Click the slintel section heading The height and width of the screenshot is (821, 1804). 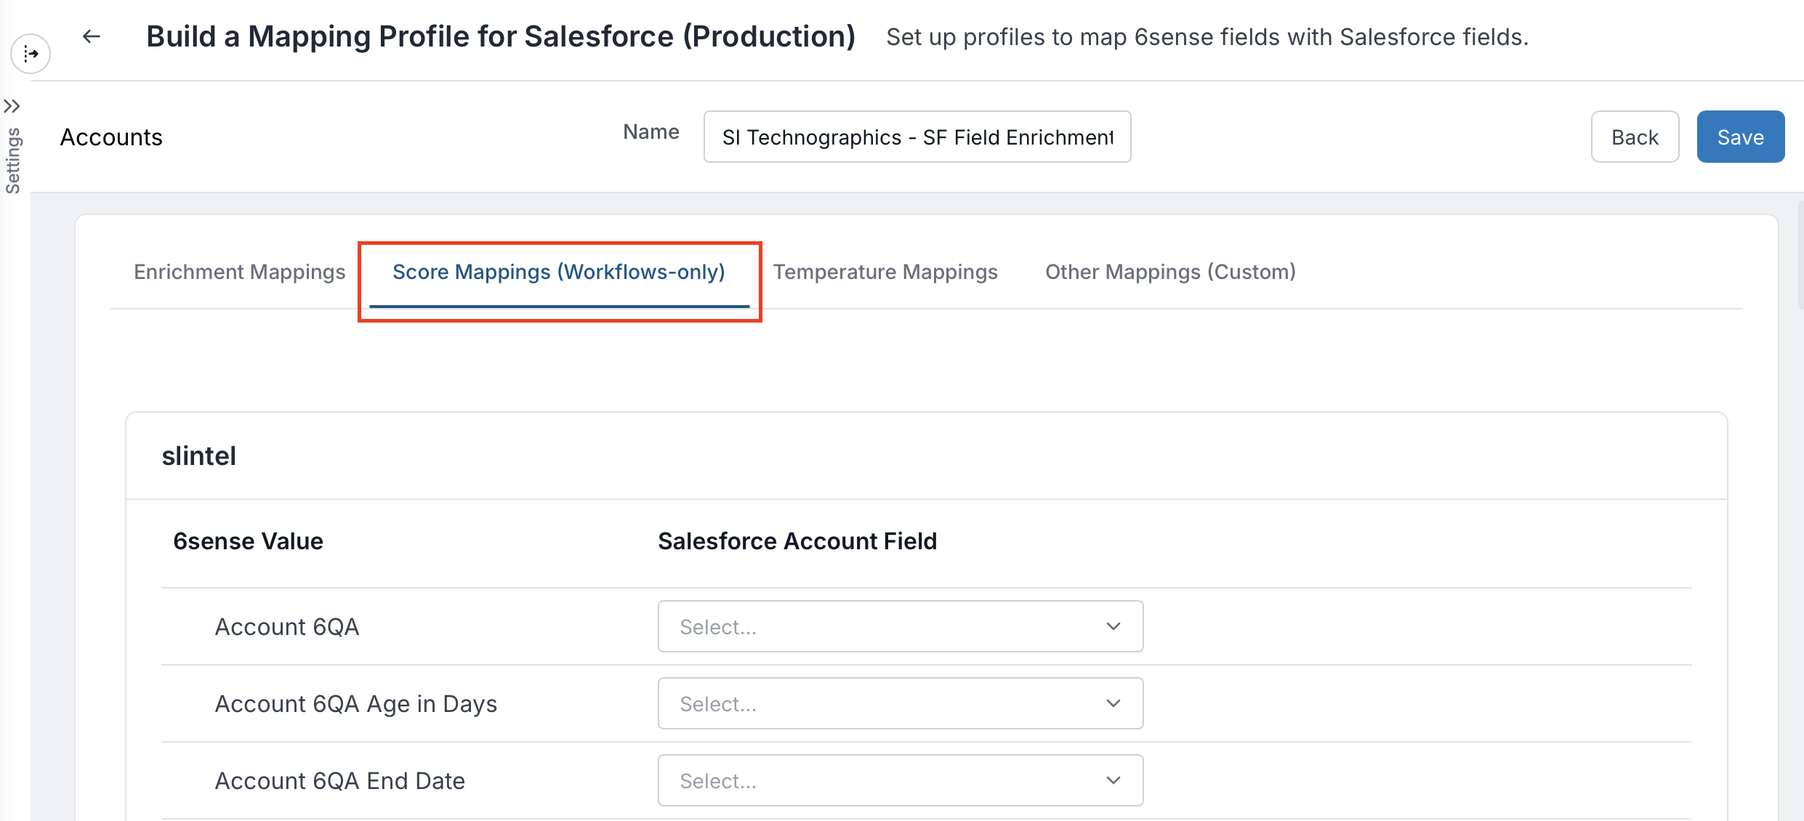pyautogui.click(x=199, y=456)
